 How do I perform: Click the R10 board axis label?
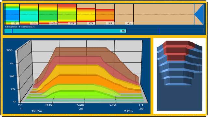(x=49, y=105)
